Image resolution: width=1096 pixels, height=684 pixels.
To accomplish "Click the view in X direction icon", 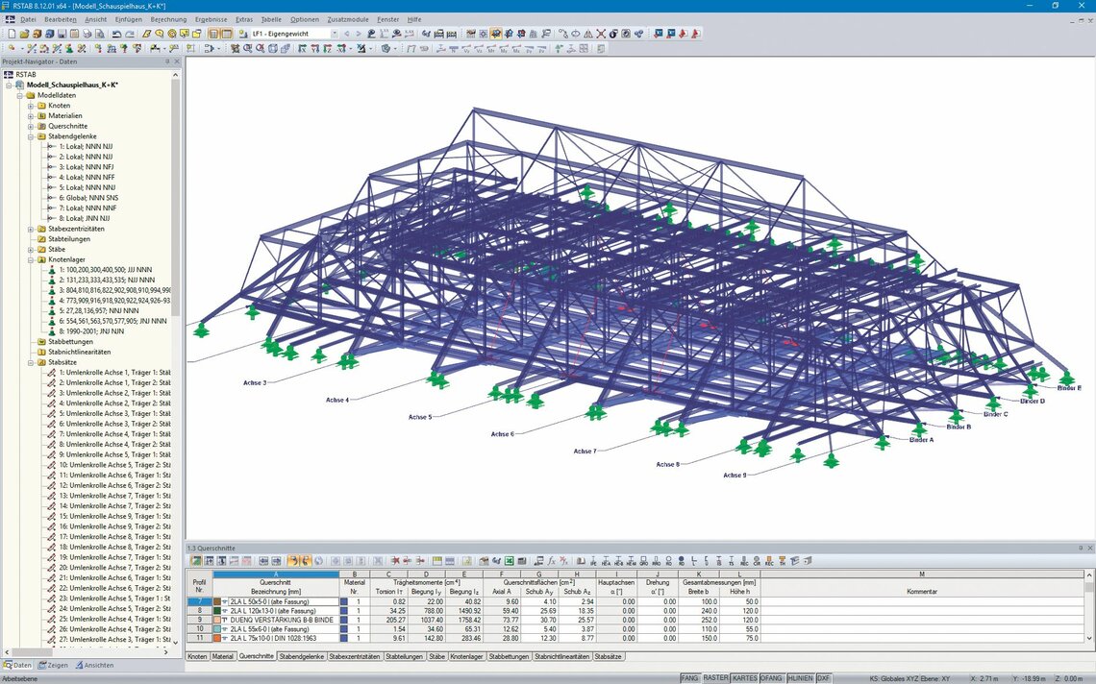I will point(301,48).
